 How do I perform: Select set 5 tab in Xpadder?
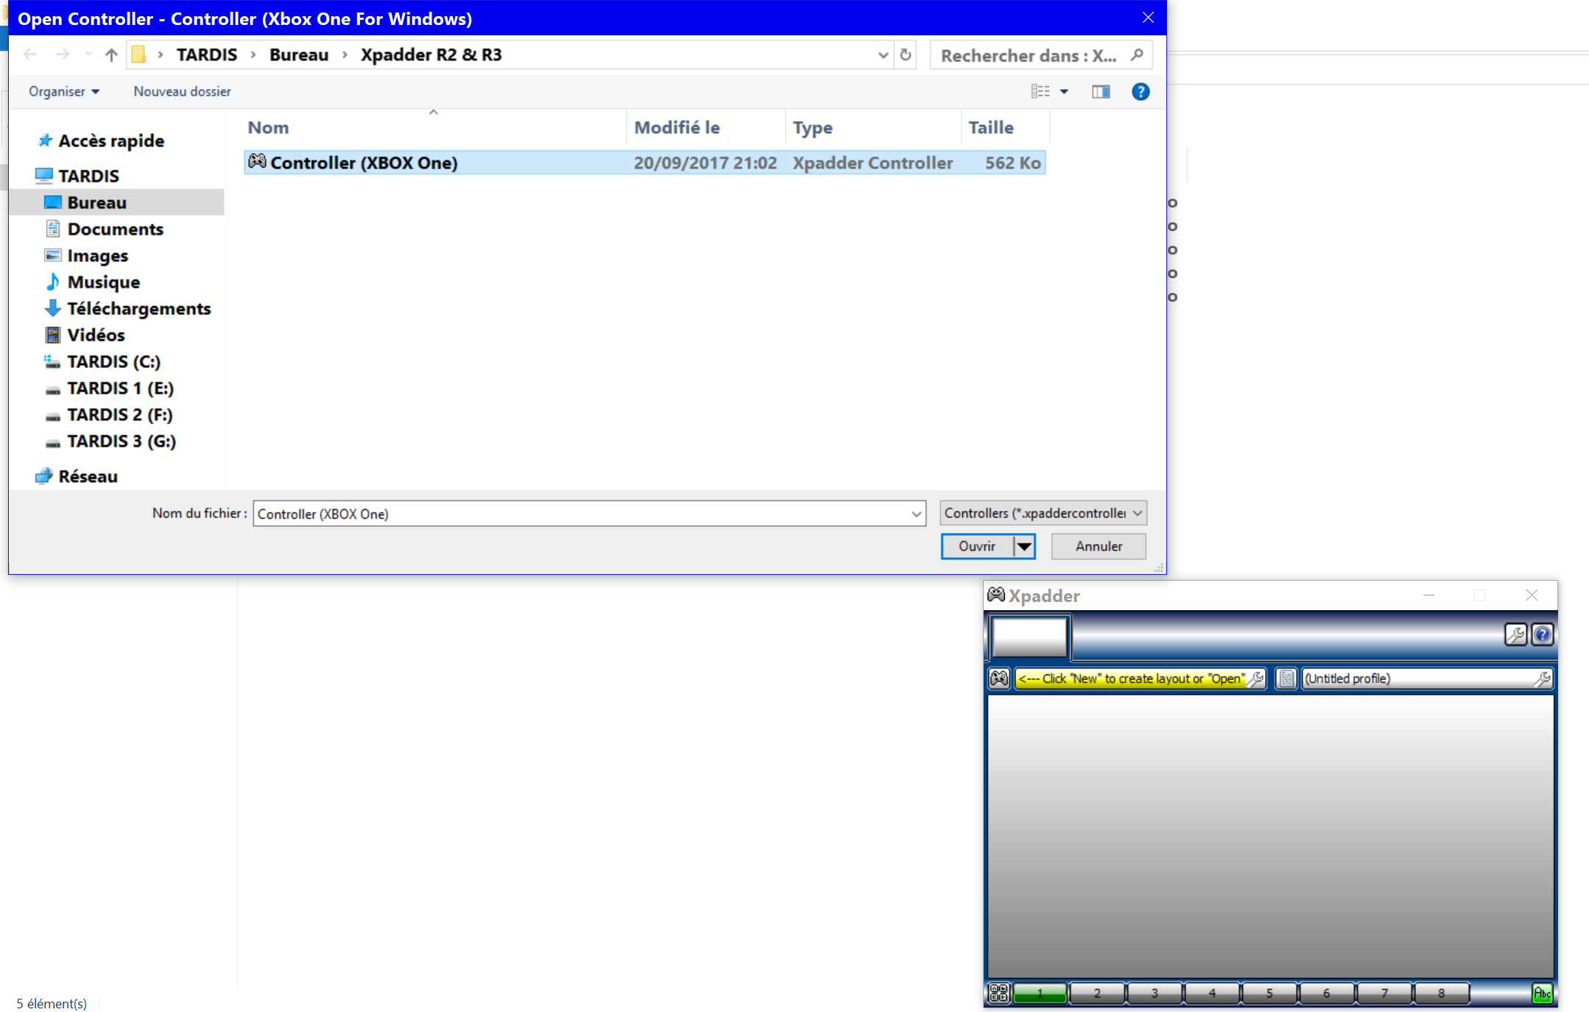click(x=1269, y=993)
